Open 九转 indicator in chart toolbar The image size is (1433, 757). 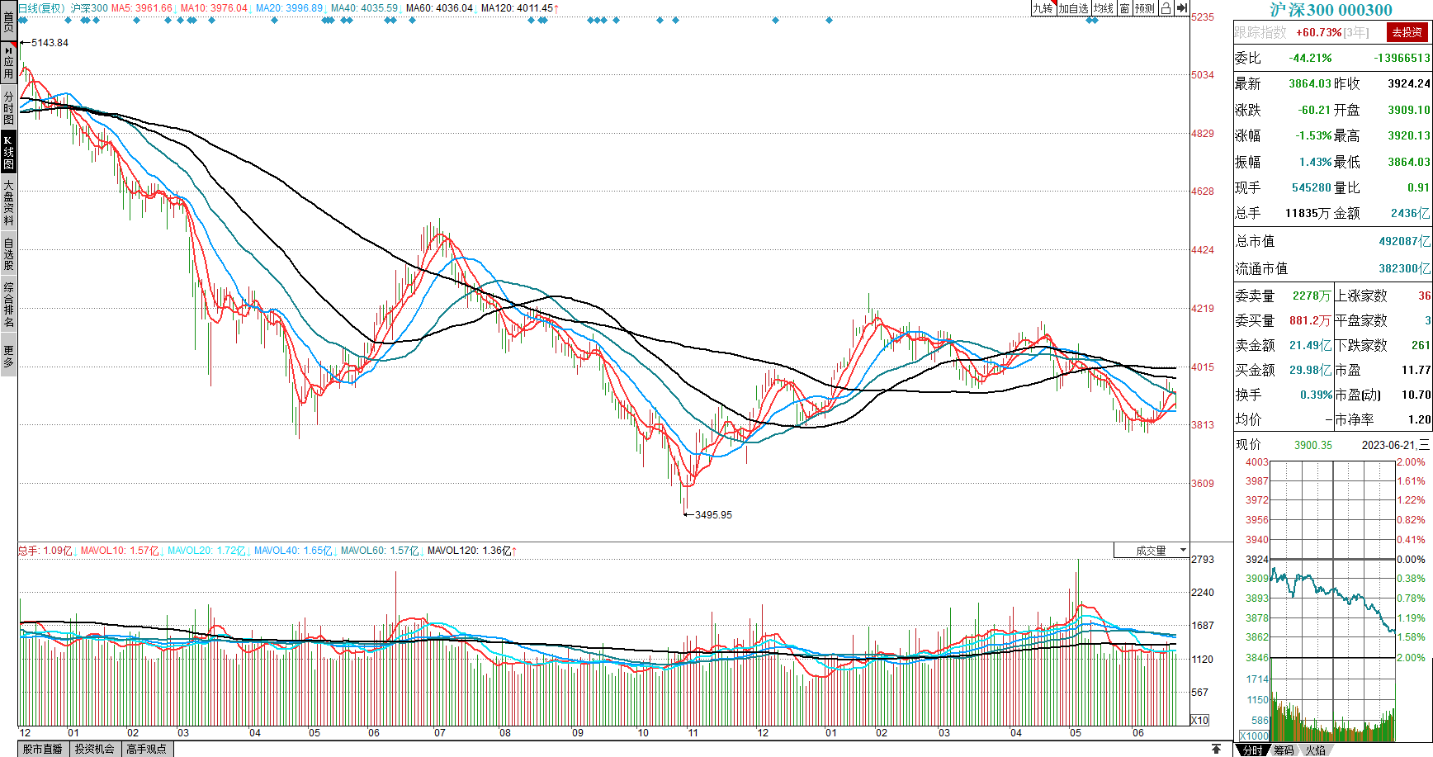(x=1043, y=8)
